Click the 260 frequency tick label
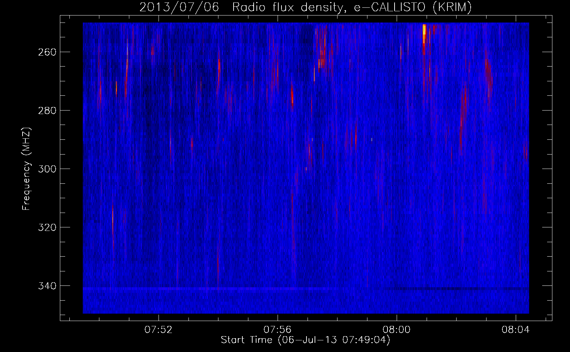The width and height of the screenshot is (570, 352). (x=47, y=52)
